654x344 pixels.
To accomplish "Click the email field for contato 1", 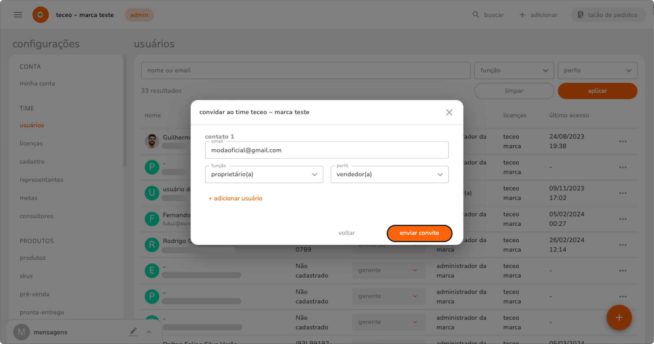I will click(x=326, y=150).
